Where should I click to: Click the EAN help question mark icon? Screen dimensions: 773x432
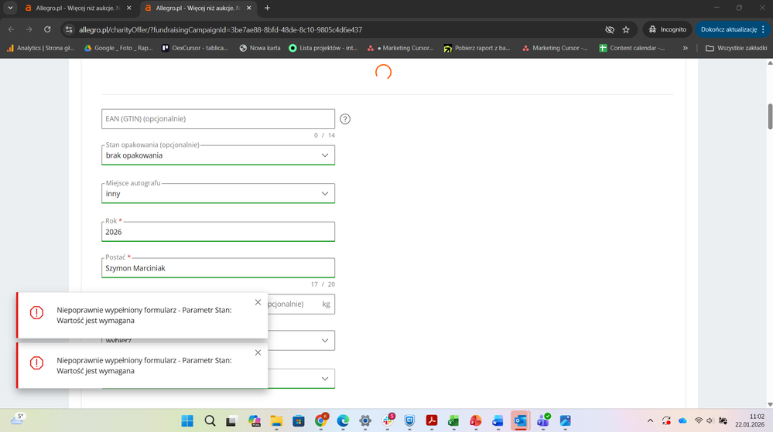click(345, 119)
